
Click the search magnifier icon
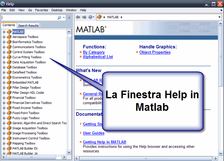[59, 18]
